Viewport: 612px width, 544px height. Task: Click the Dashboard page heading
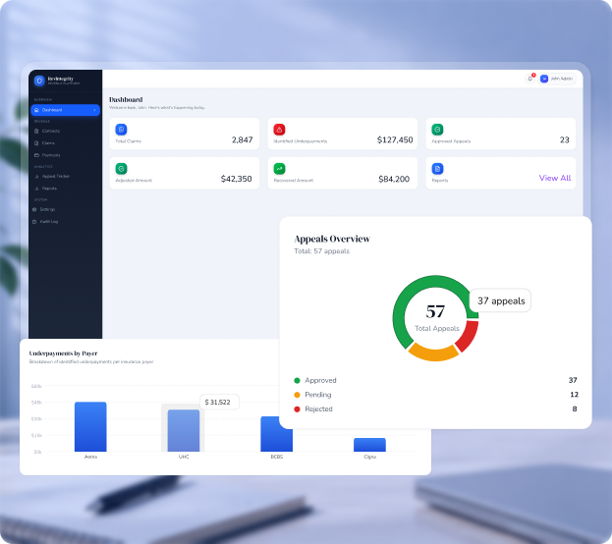(126, 99)
